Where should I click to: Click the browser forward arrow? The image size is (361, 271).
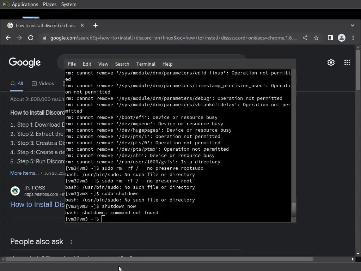click(x=19, y=38)
